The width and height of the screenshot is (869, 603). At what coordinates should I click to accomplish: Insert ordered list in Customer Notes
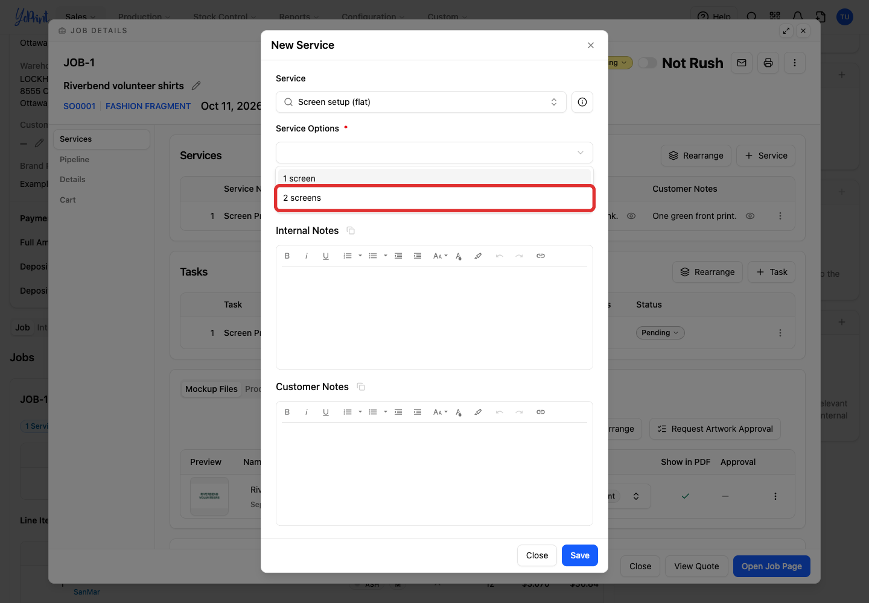tap(348, 412)
